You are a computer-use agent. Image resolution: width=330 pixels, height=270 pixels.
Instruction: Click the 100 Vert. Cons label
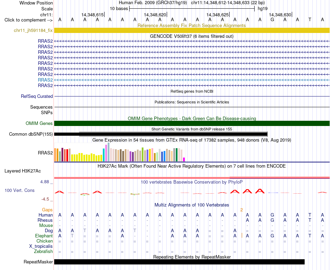[x=19, y=190]
